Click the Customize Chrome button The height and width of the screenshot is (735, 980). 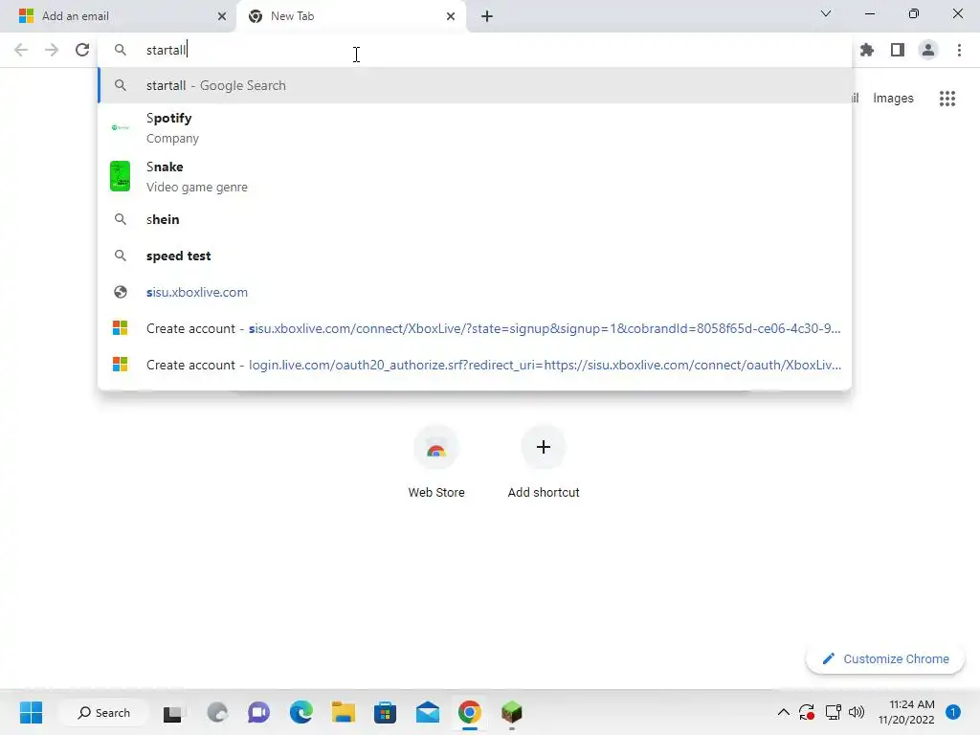tap(885, 658)
